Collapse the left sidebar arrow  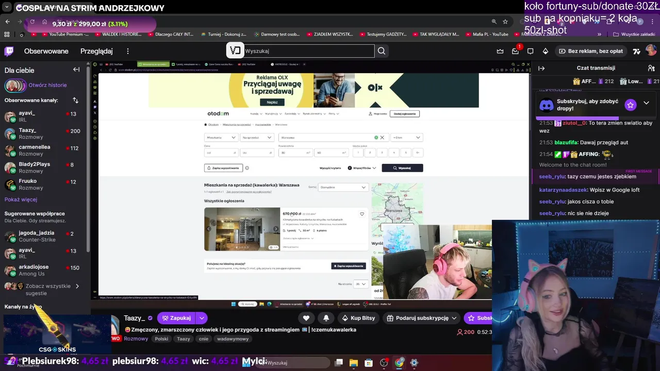click(x=76, y=70)
